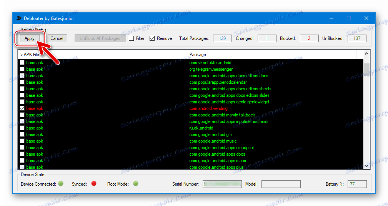Viewport: 388px width, 206px height.
Task: Click the Total Packages value field
Action: 222,38
